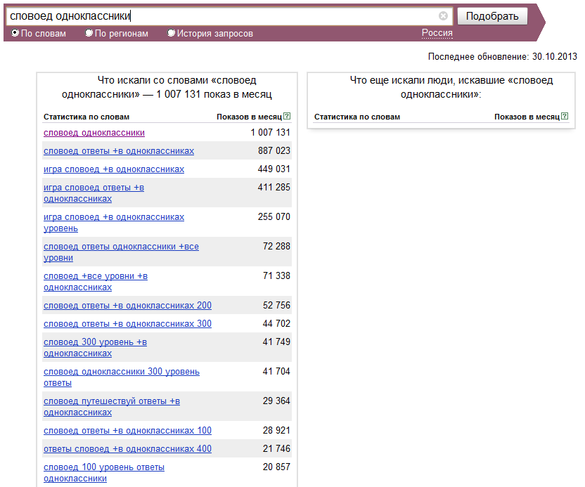Open link 'словоед 100 уровень ответы одноклассники'
This screenshot has width=585, height=487.
(x=104, y=472)
